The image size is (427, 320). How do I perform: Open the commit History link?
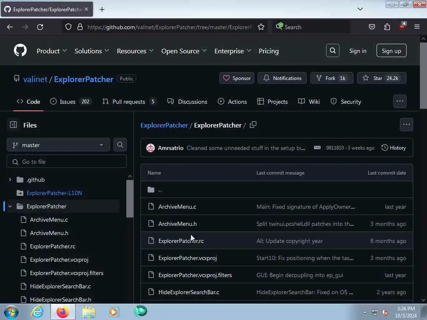394,148
